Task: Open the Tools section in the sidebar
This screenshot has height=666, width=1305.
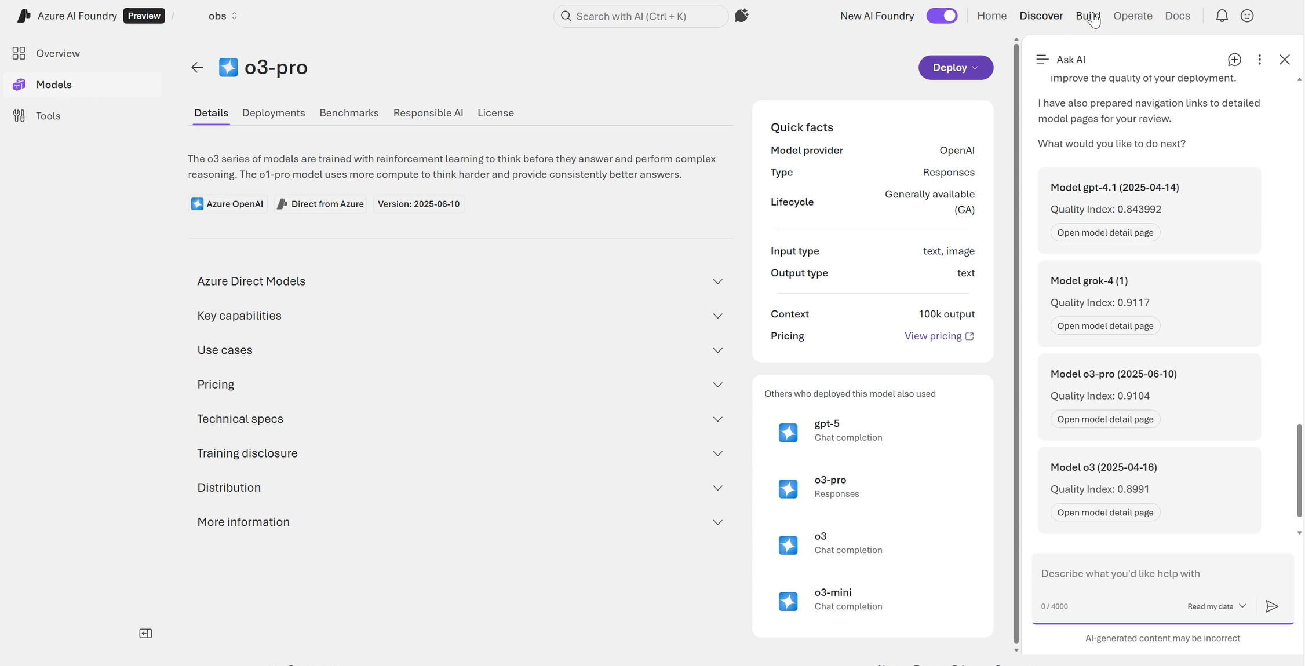Action: [48, 116]
